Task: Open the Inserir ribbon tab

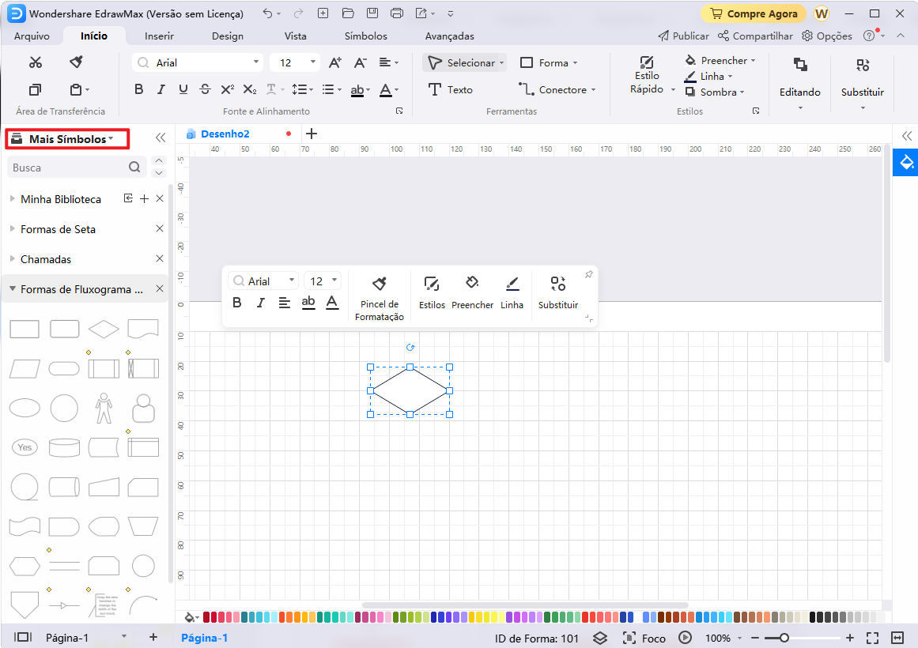Action: [x=159, y=36]
